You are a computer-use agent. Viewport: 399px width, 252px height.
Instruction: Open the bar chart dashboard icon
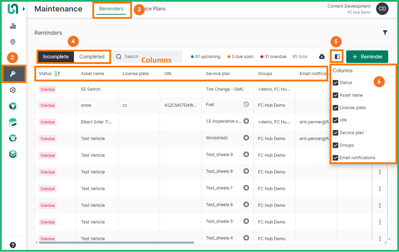(13, 26)
